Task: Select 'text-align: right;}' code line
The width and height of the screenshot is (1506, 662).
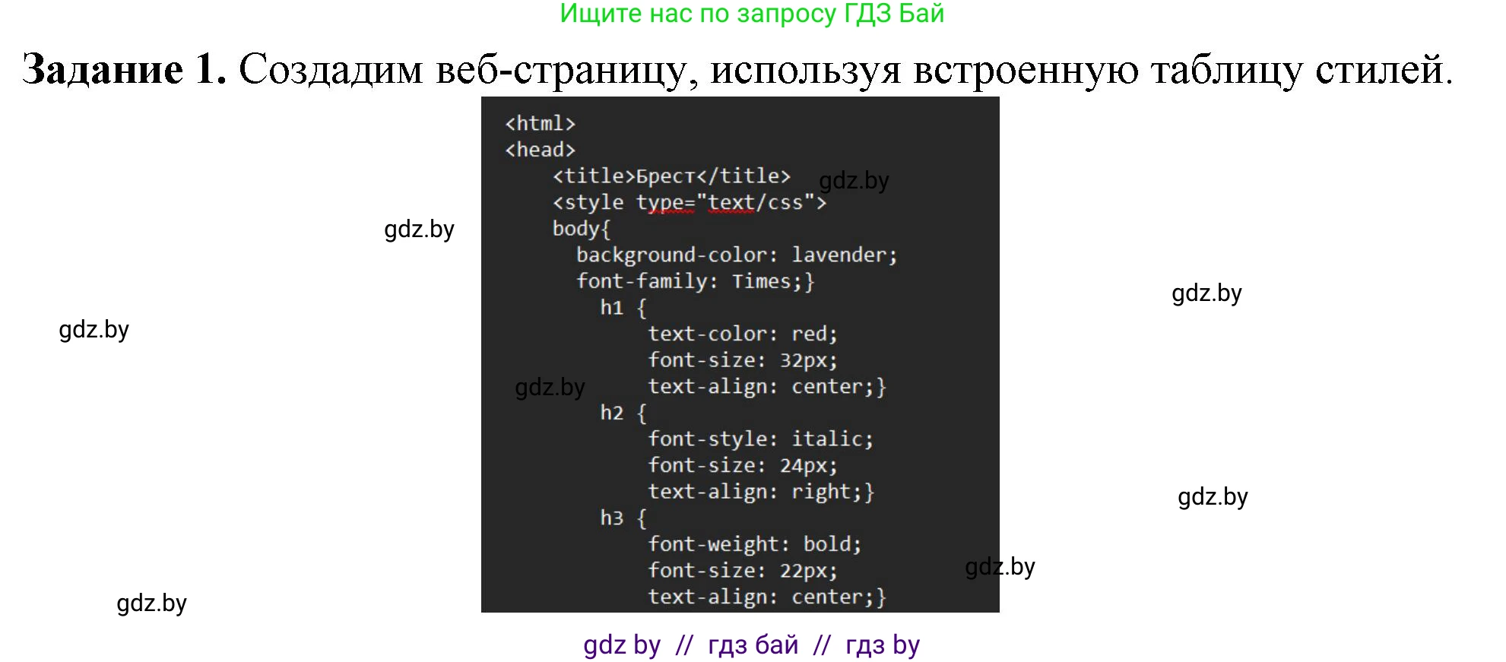Action: coord(760,492)
